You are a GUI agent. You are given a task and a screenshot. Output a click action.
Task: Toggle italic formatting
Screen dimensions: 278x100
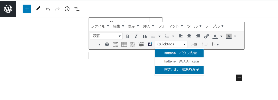[136, 36]
